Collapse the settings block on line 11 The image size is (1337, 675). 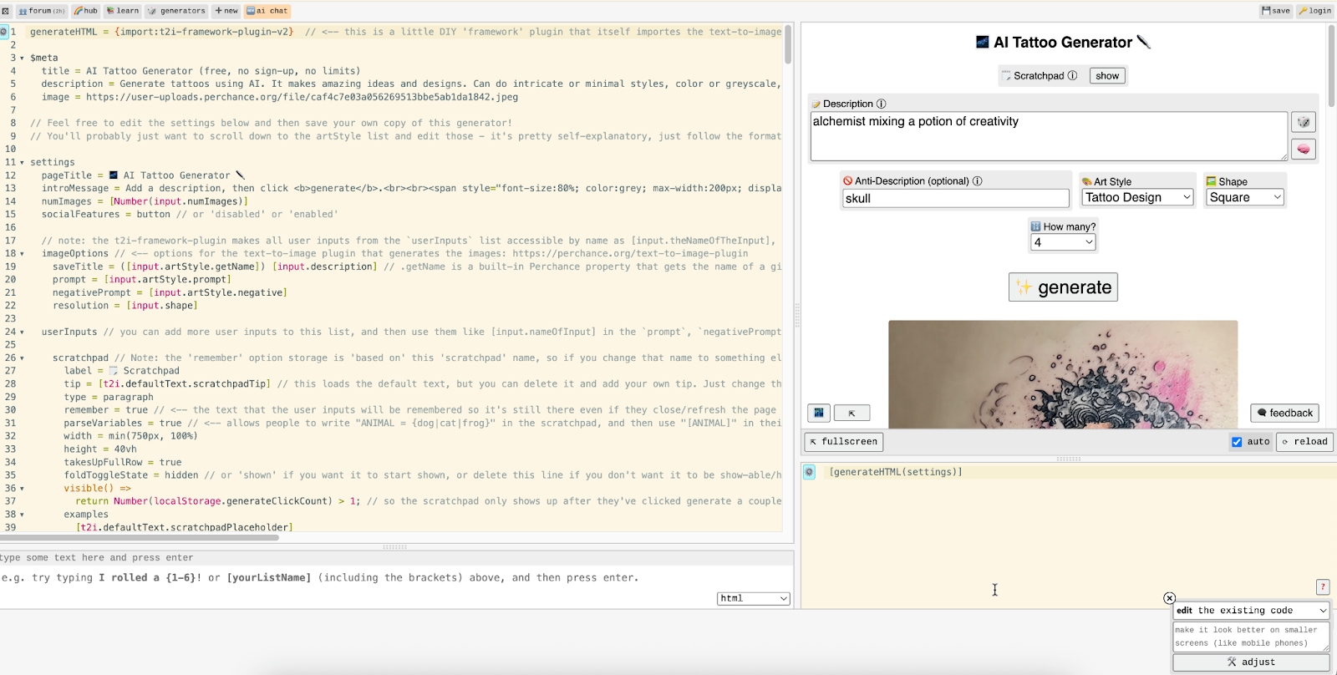point(22,163)
